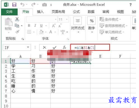Switch to the 插入 tab
The image size is (139, 108).
(x=40, y=12)
